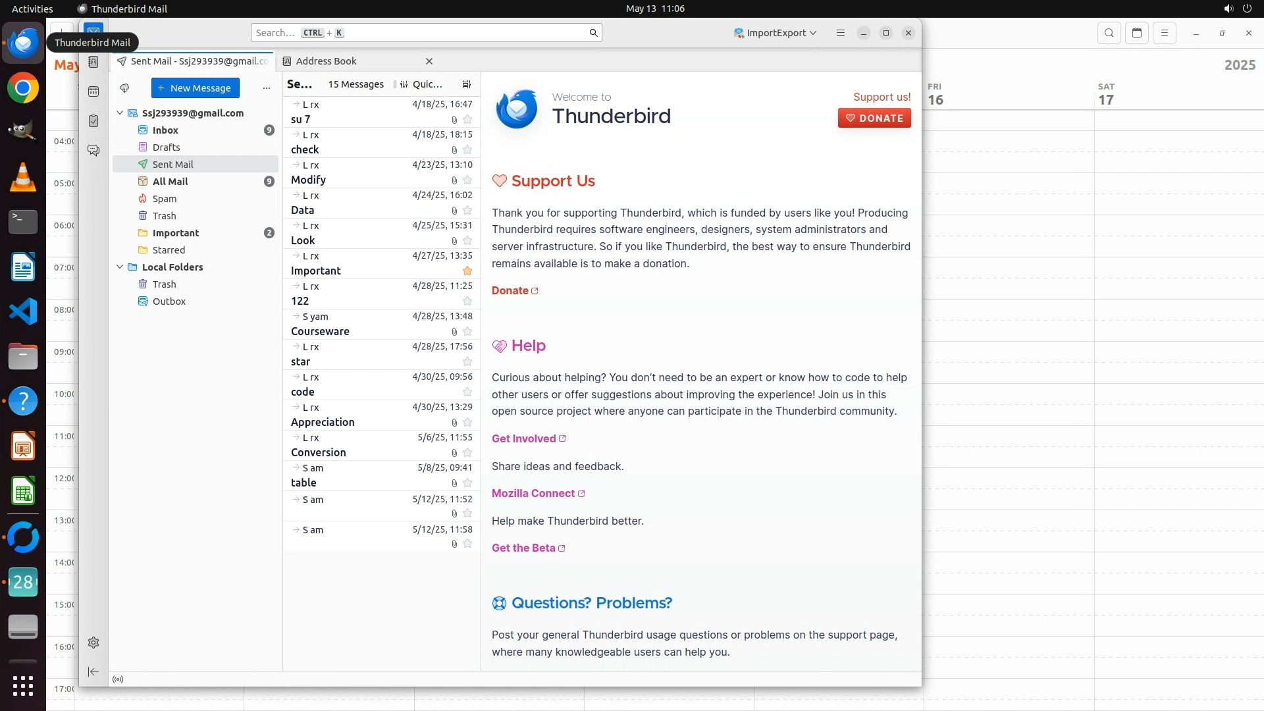
Task: Open the Tasks space icon in sidebar
Action: tap(93, 121)
